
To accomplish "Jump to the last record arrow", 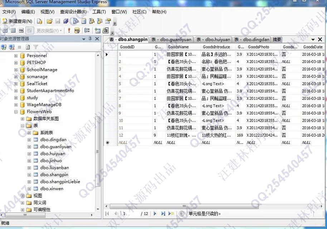I will (x=163, y=214).
